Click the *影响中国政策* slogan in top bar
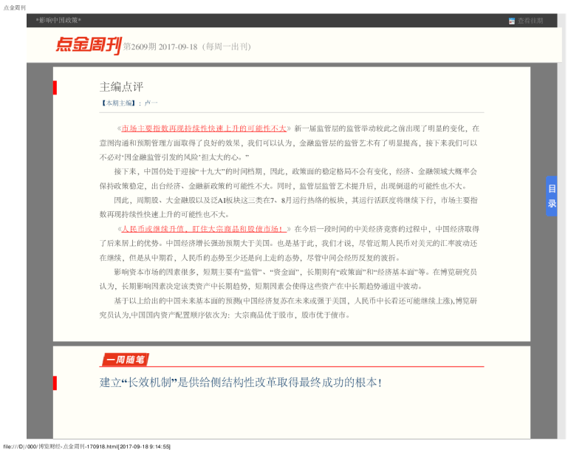585x452 pixels. tap(58, 20)
